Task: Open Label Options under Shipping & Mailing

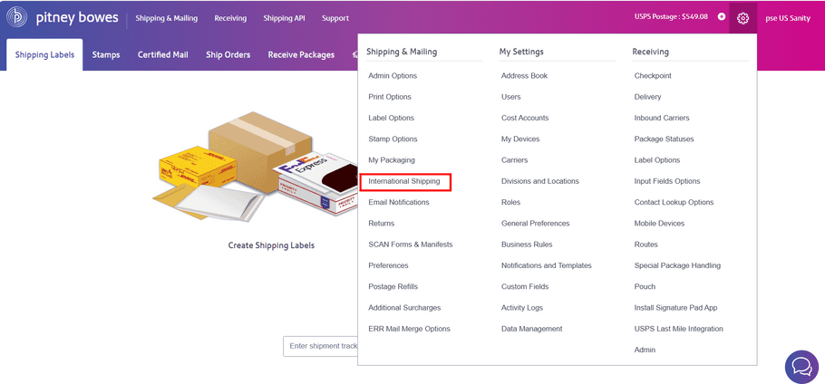Action: click(391, 118)
